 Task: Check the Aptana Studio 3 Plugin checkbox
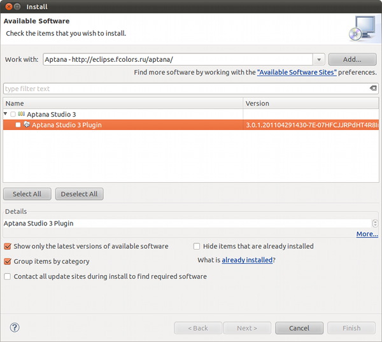tap(18, 125)
